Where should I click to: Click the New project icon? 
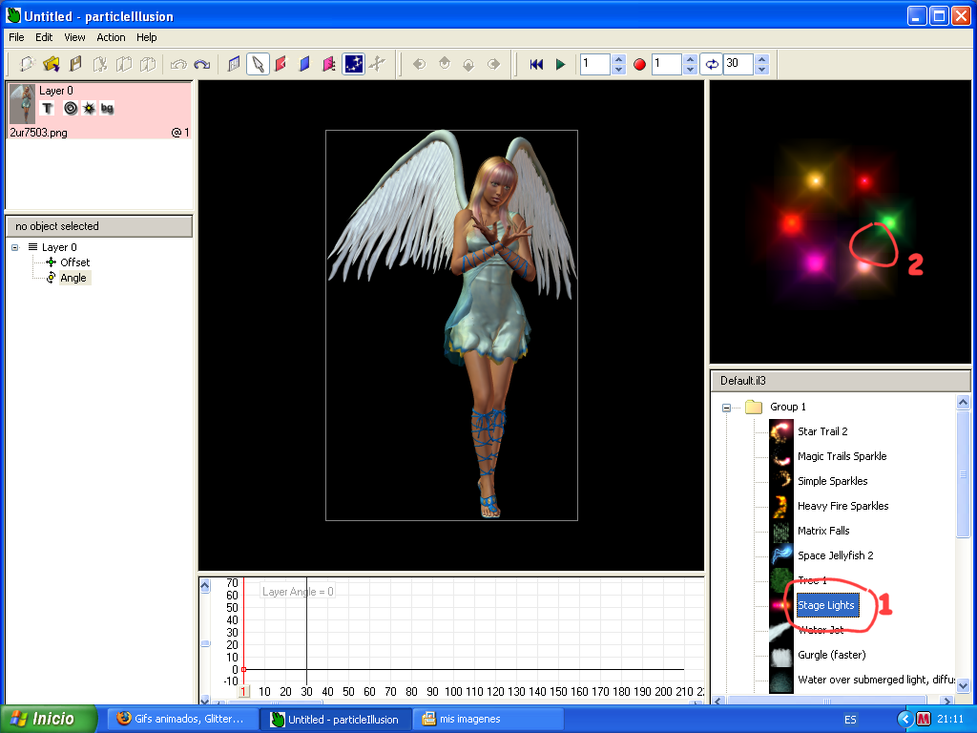click(26, 64)
